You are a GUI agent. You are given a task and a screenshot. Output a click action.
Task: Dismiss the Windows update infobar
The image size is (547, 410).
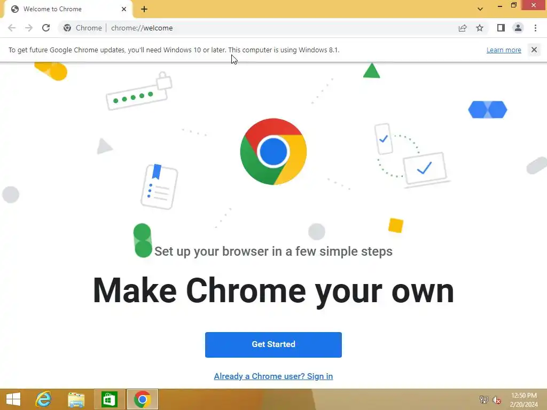coord(534,50)
